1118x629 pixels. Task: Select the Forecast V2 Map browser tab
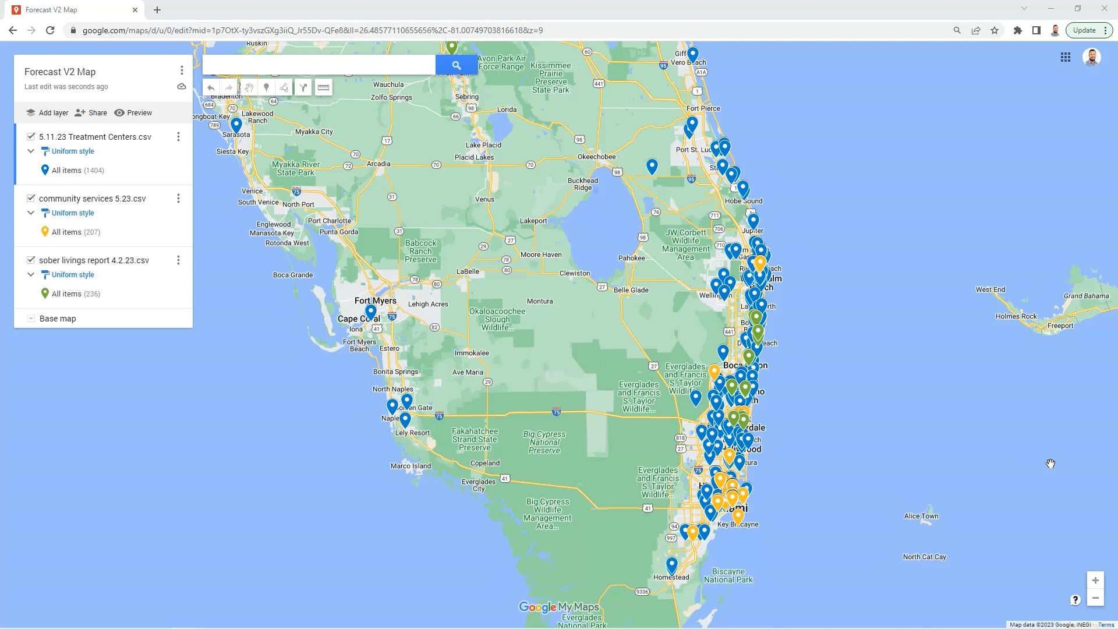point(76,10)
